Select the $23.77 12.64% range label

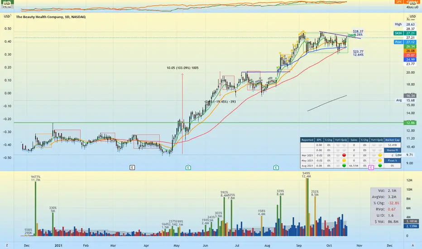point(358,53)
